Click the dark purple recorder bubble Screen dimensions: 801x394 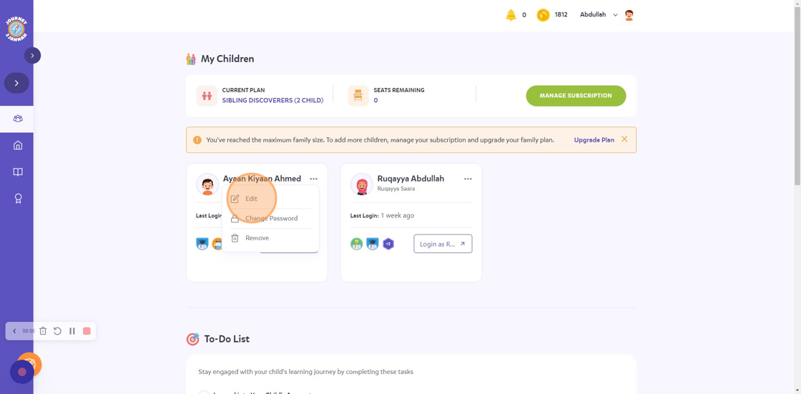click(x=22, y=372)
